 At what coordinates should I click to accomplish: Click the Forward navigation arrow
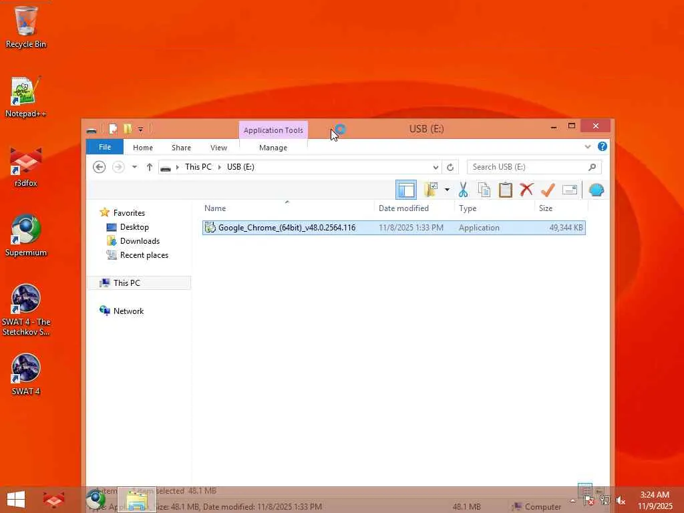coord(118,167)
